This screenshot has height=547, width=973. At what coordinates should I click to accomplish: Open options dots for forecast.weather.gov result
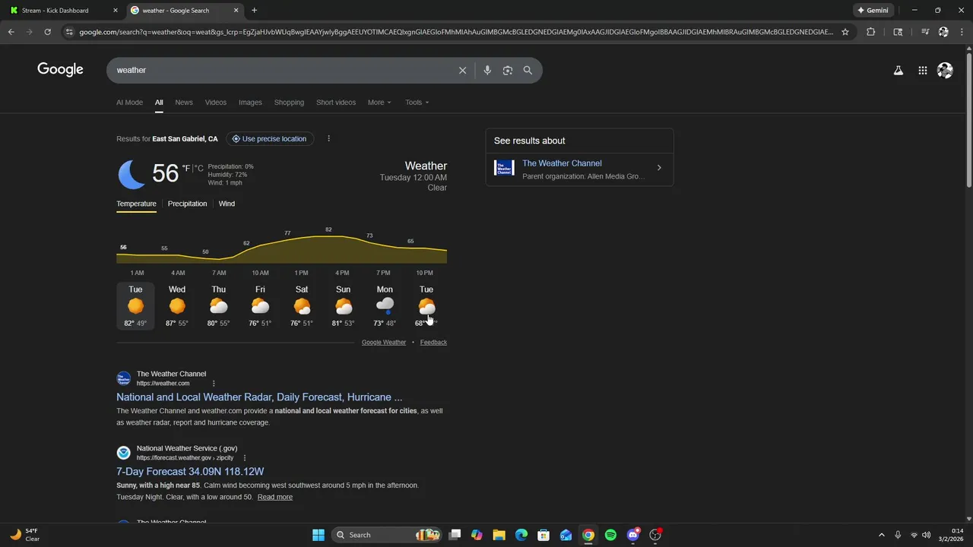245,458
